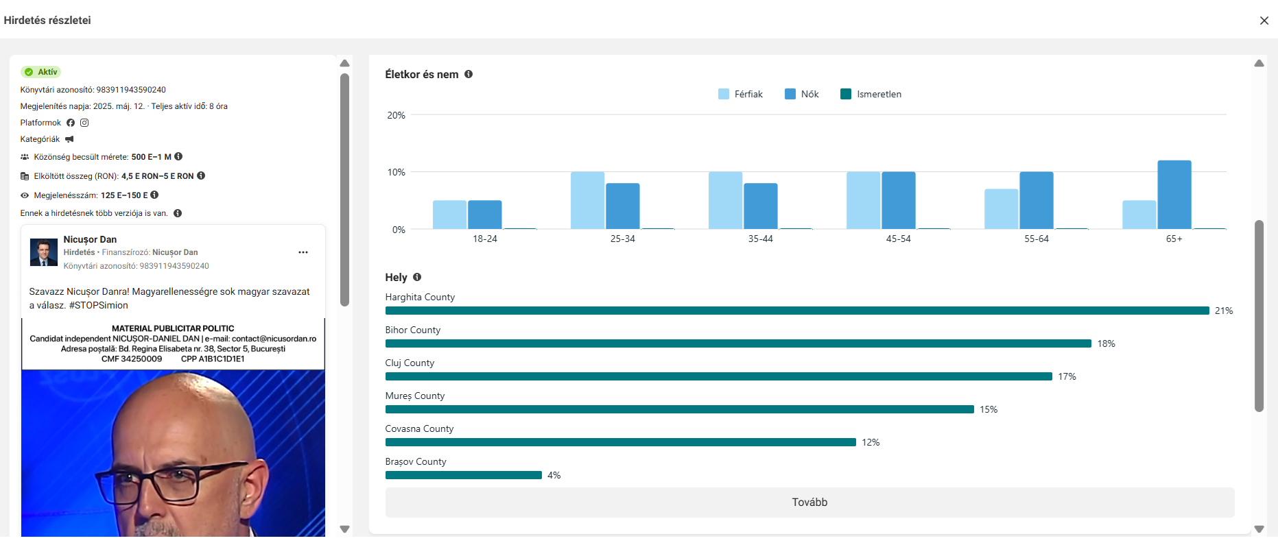This screenshot has width=1278, height=545.
Task: Click the women bar for age 65+
Action: [1174, 195]
